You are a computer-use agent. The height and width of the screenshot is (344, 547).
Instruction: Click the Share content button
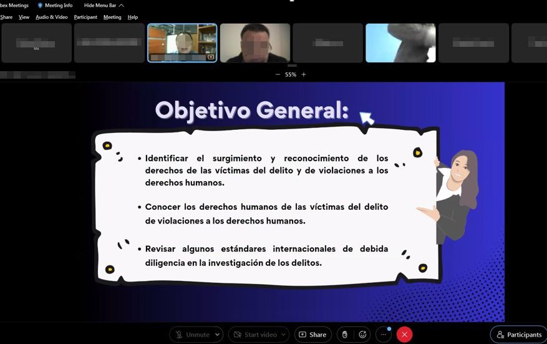point(312,335)
